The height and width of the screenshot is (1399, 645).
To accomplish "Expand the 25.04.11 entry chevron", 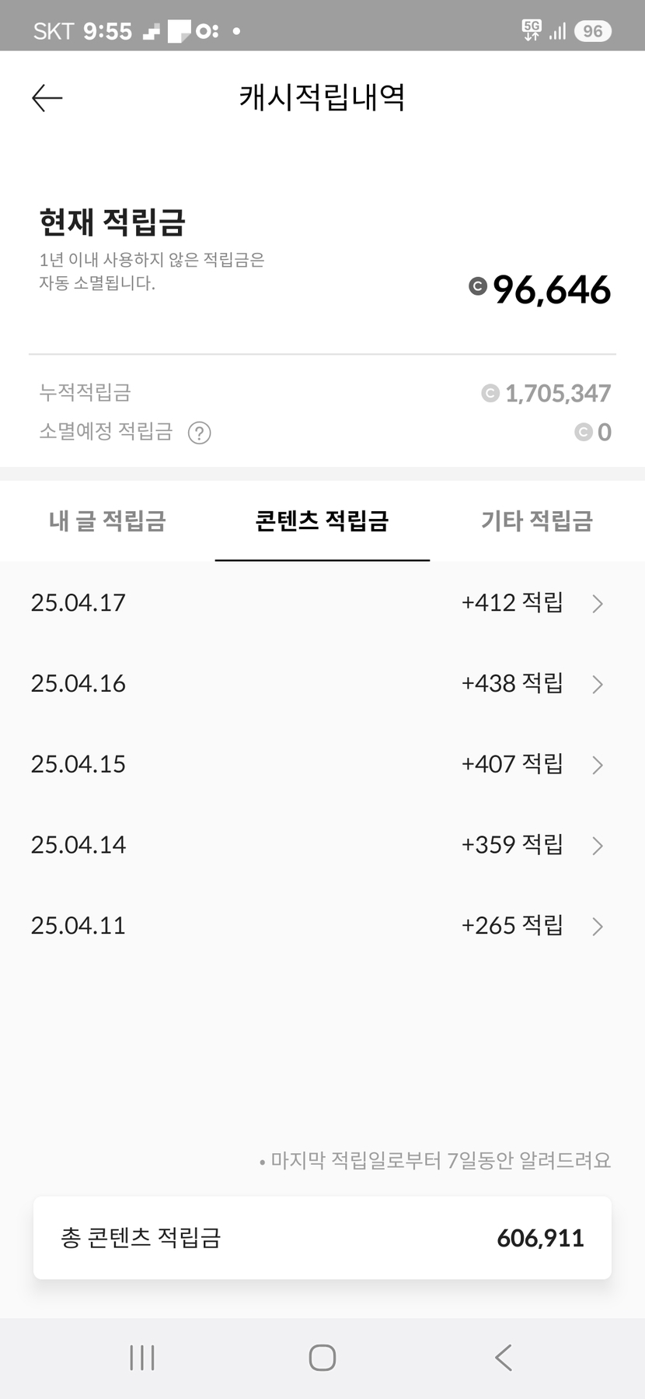I will point(597,927).
